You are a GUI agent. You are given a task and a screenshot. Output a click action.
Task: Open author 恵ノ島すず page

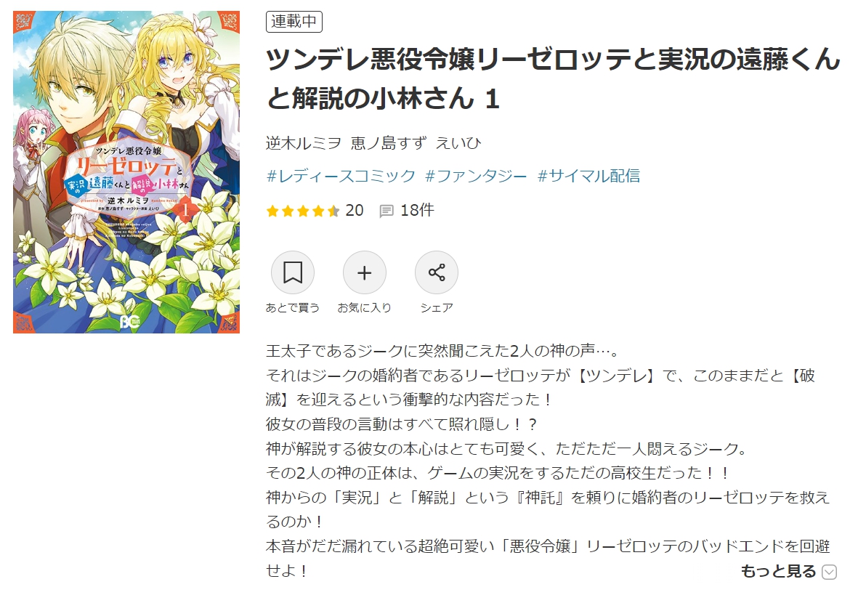pos(389,143)
